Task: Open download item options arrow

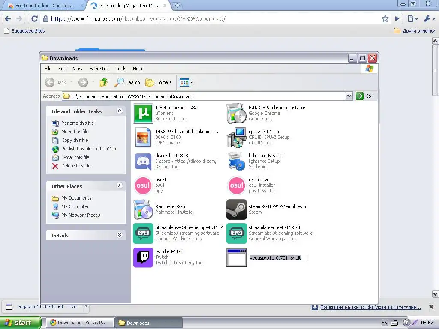Action: click(x=86, y=307)
